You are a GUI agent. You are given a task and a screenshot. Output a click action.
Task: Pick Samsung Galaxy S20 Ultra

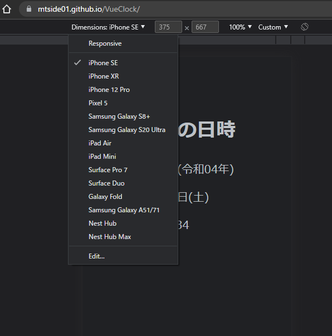[x=123, y=130]
